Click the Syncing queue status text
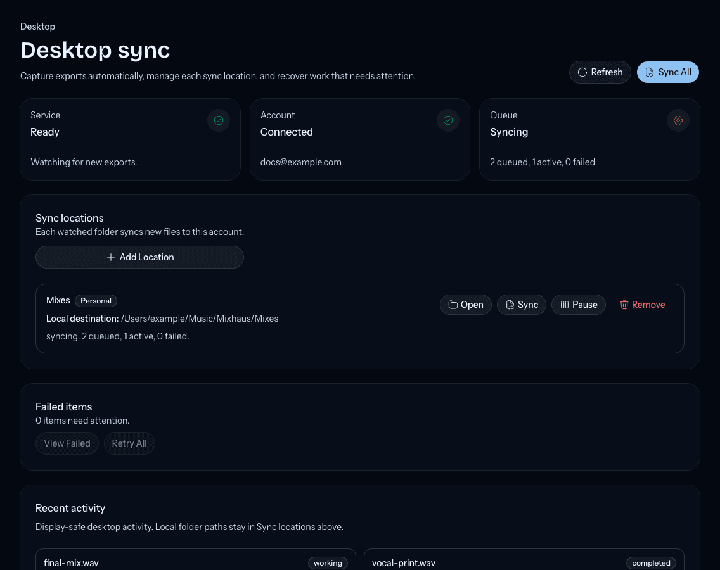Screen dimensions: 720x570 (x=509, y=132)
